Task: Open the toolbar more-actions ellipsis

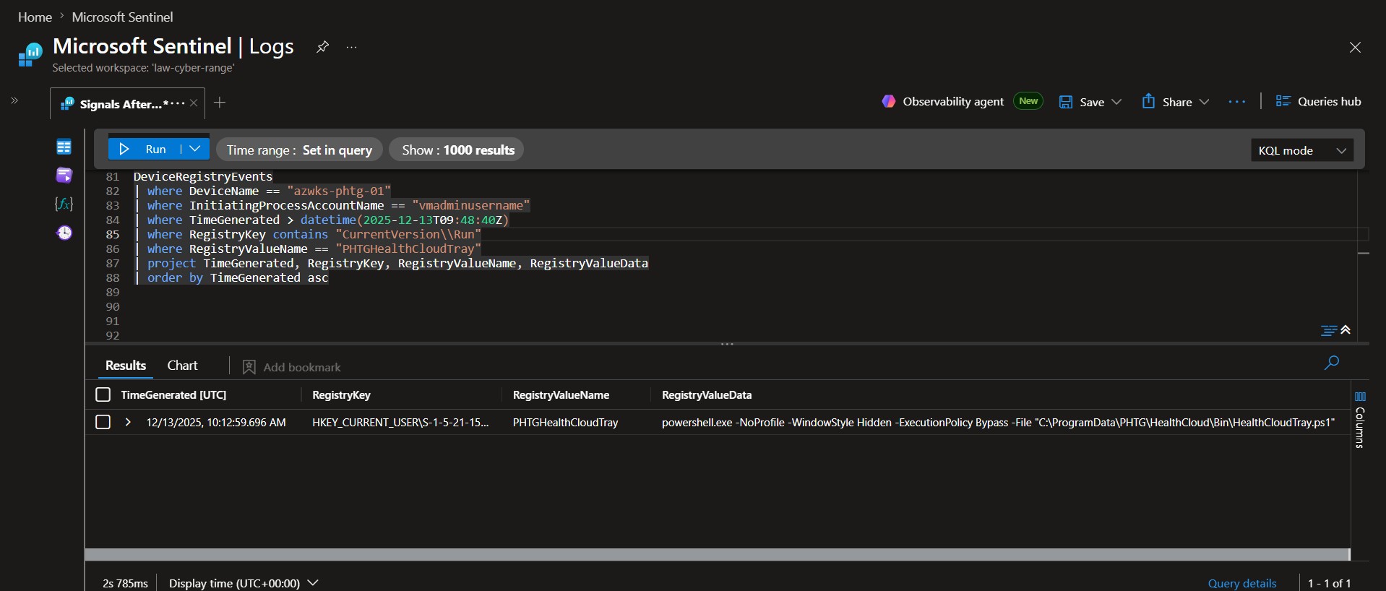Action: coord(1236,102)
